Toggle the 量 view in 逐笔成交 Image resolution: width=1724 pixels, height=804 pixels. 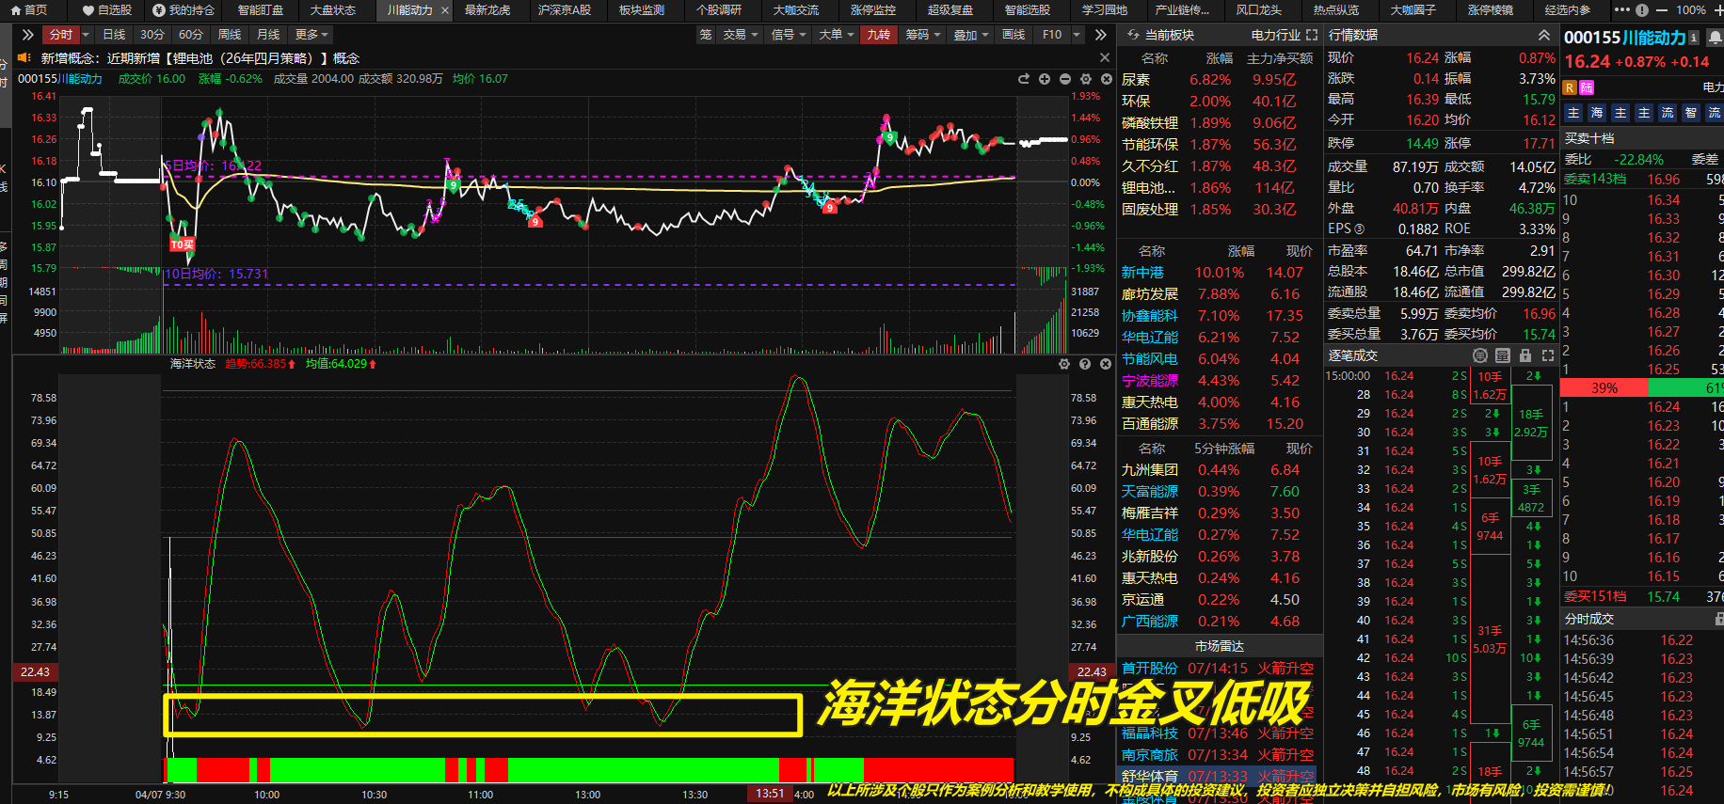(1480, 355)
